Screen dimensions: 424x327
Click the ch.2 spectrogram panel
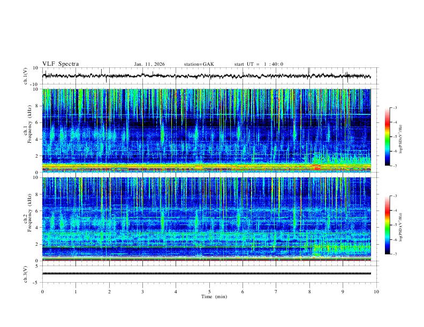tap(206, 219)
